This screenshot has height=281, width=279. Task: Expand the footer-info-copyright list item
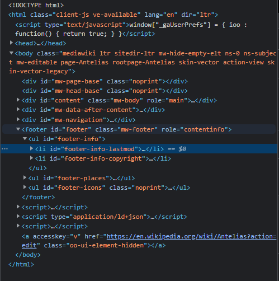coord(31,158)
